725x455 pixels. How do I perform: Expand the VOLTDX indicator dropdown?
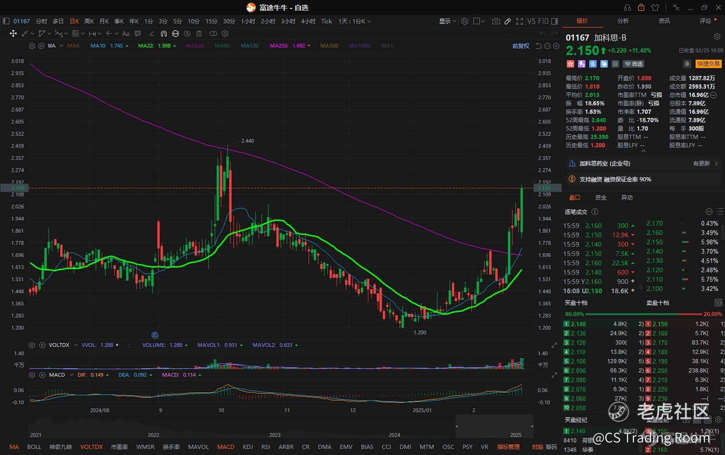(76, 345)
